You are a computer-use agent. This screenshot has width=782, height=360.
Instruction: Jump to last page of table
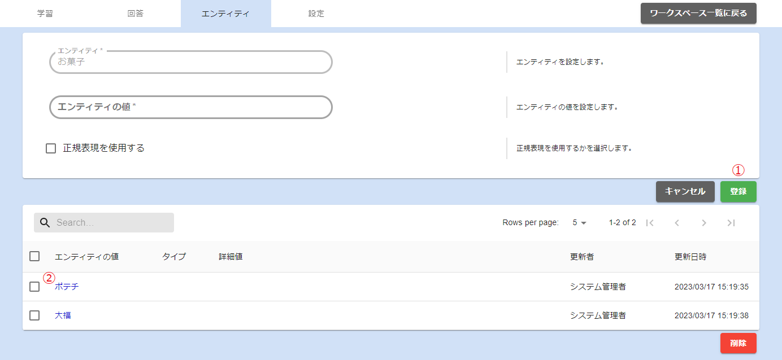coord(731,223)
